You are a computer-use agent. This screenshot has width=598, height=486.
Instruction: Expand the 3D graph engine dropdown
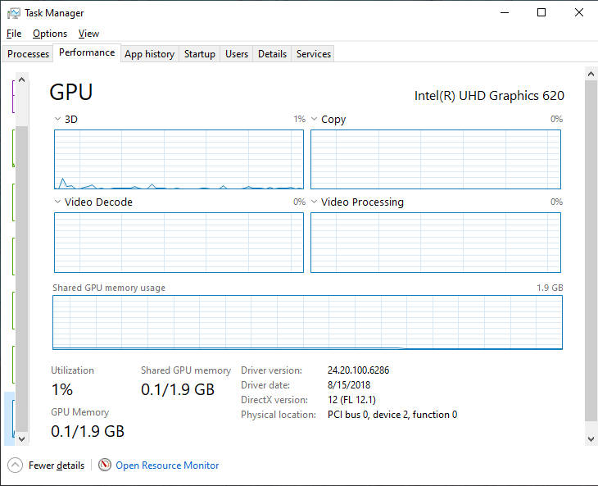click(x=57, y=119)
